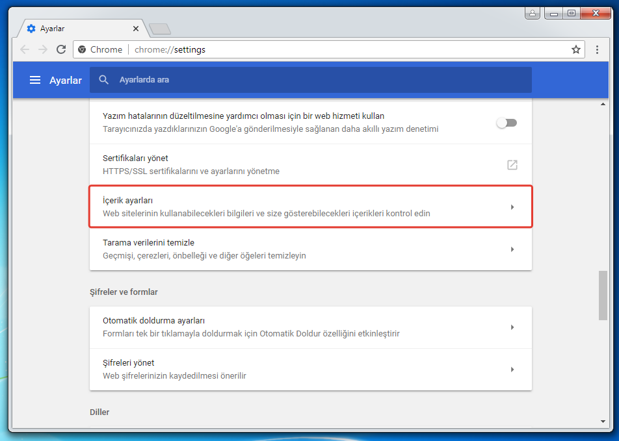Toggle the spelling web service switch
The height and width of the screenshot is (441, 619).
507,122
